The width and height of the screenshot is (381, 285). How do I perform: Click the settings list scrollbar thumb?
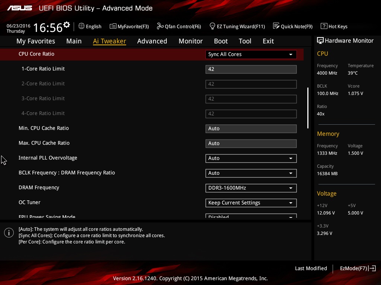click(x=308, y=108)
